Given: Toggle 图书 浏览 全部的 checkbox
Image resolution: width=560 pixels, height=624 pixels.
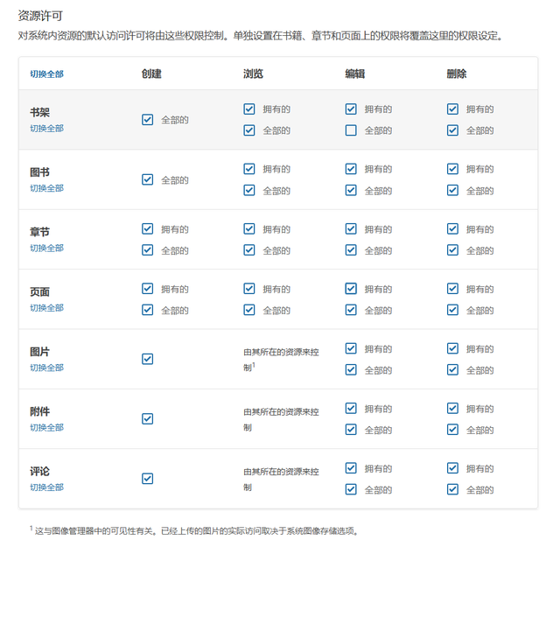Looking at the screenshot, I should click(249, 190).
